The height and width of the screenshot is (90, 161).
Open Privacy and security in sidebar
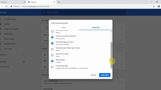(x=11, y=29)
